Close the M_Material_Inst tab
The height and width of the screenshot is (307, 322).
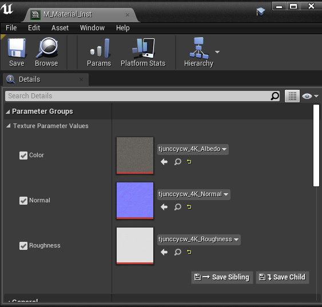(128, 15)
